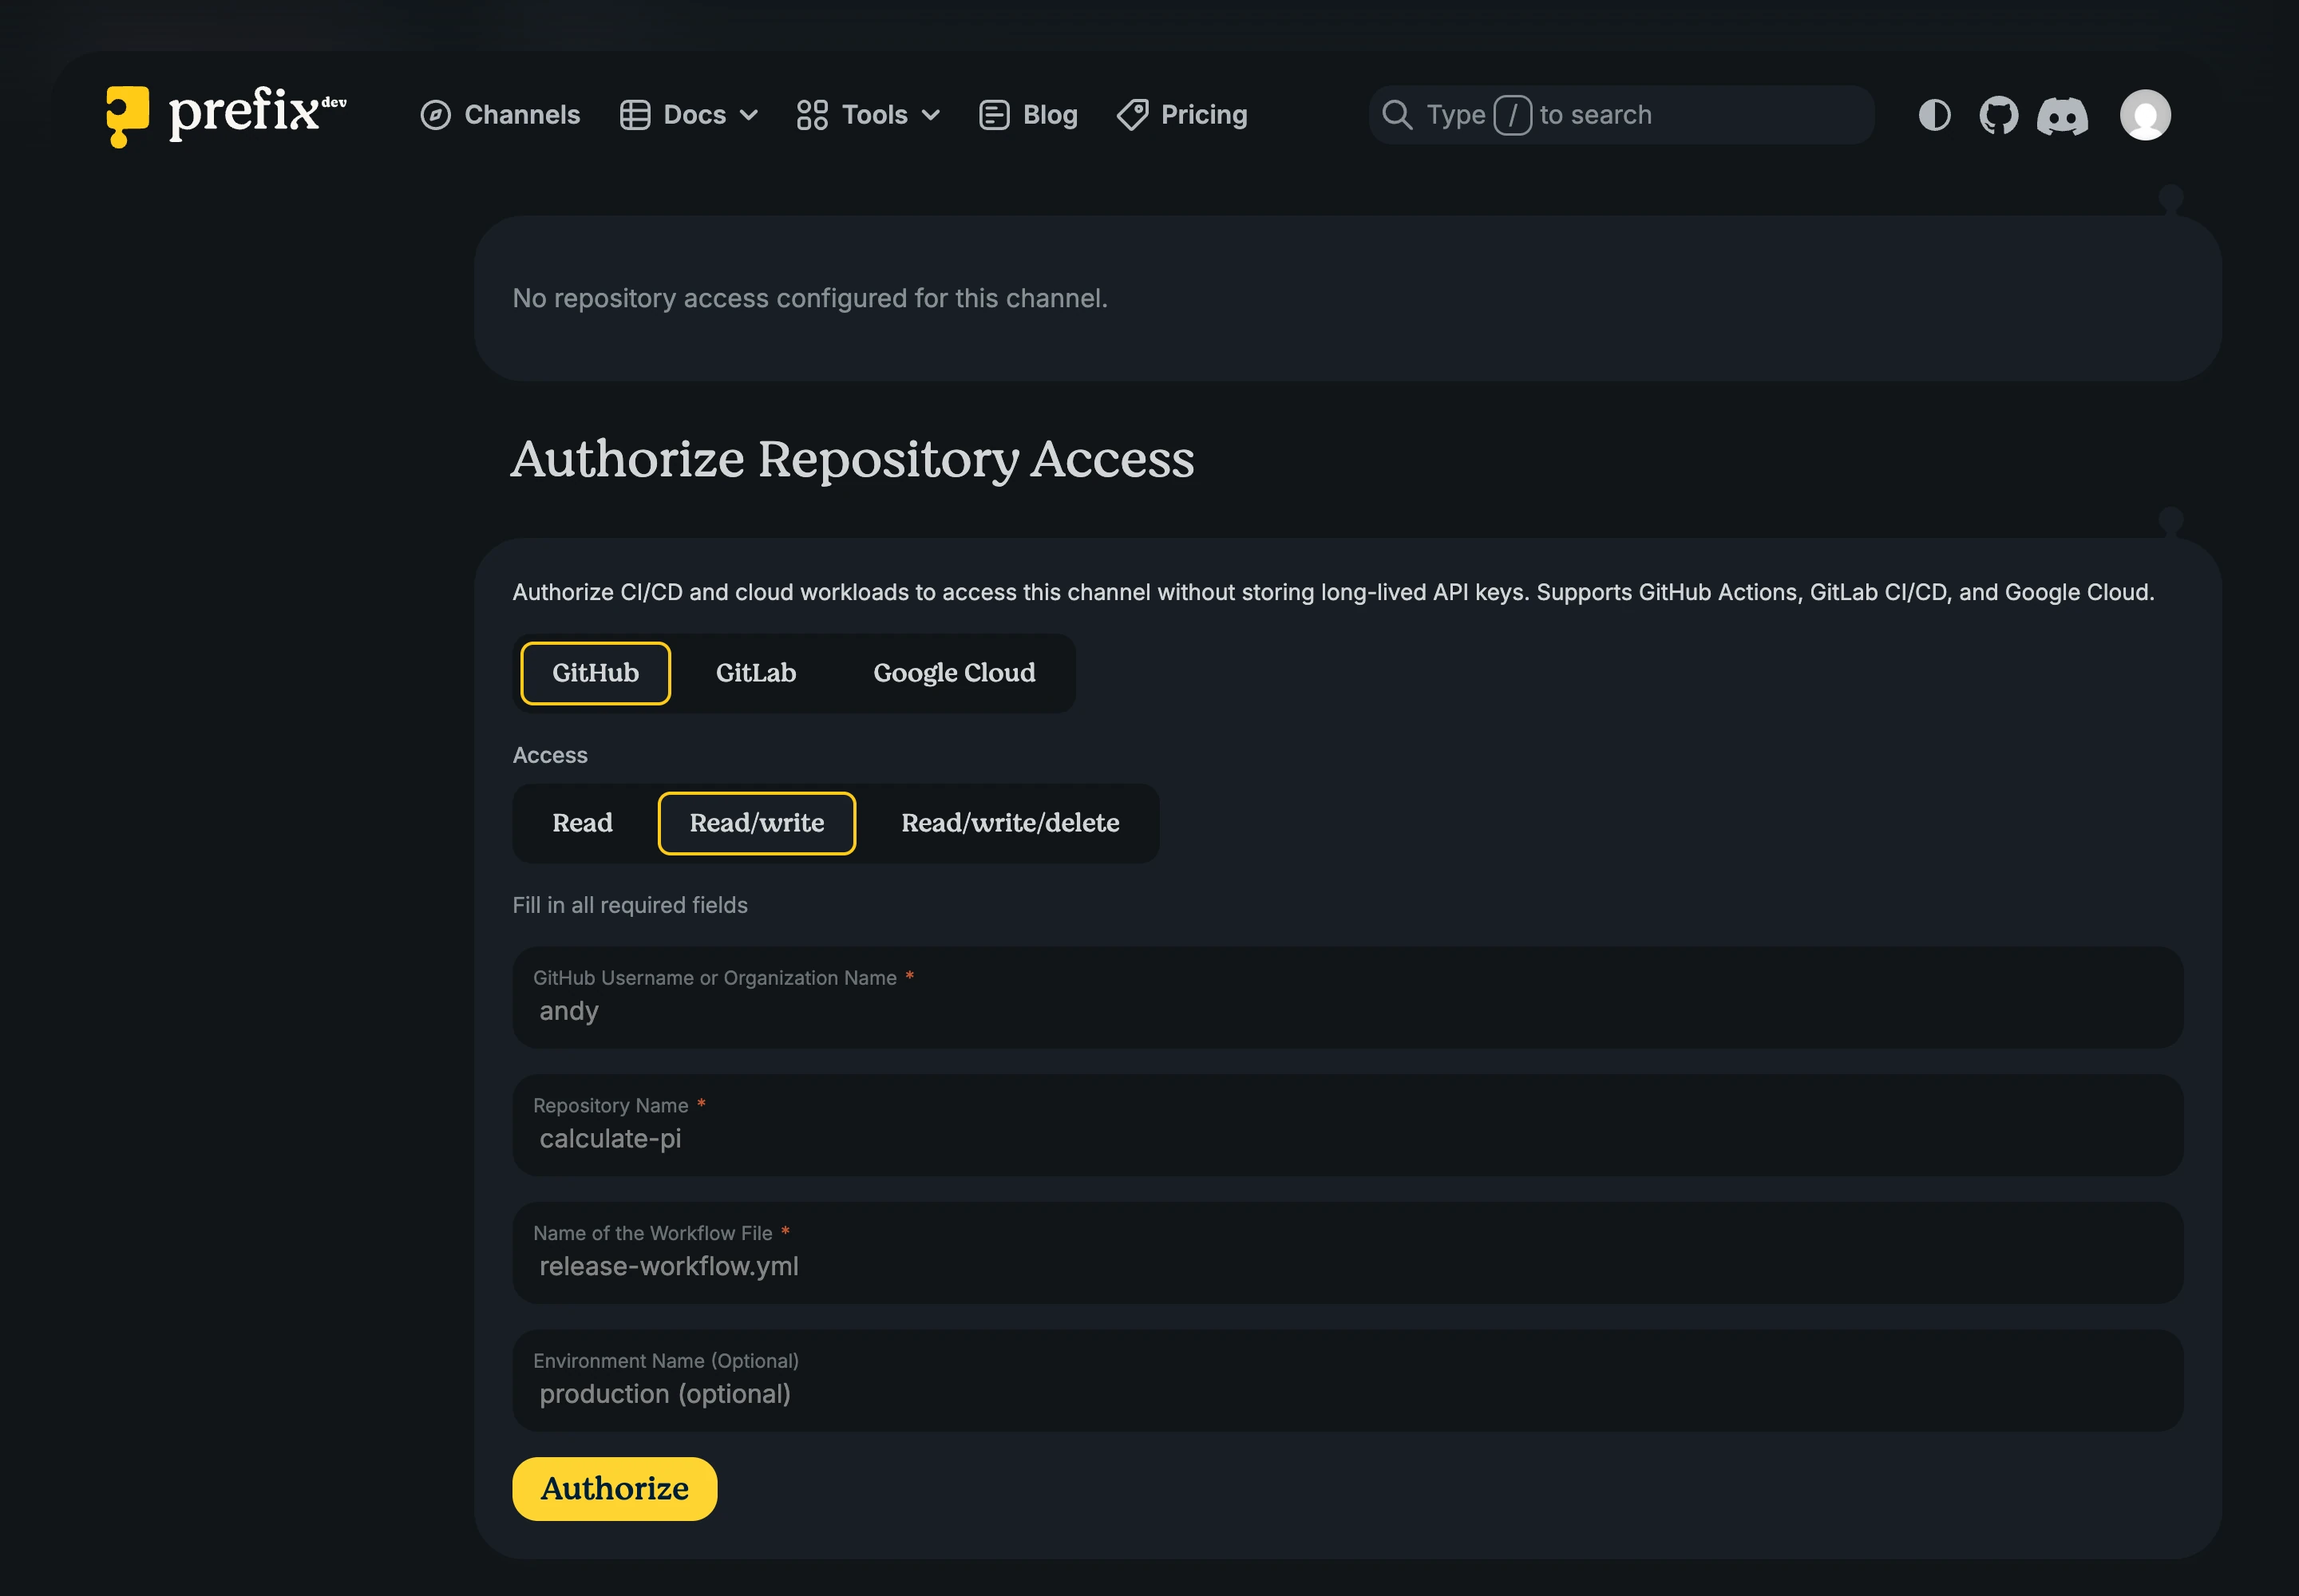Select the GitHub provider tab
This screenshot has height=1596, width=2299.
(596, 673)
